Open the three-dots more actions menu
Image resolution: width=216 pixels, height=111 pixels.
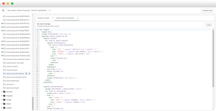click(x=50, y=10)
